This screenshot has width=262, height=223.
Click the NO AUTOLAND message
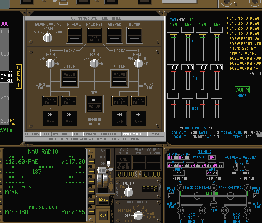(x=243, y=54)
